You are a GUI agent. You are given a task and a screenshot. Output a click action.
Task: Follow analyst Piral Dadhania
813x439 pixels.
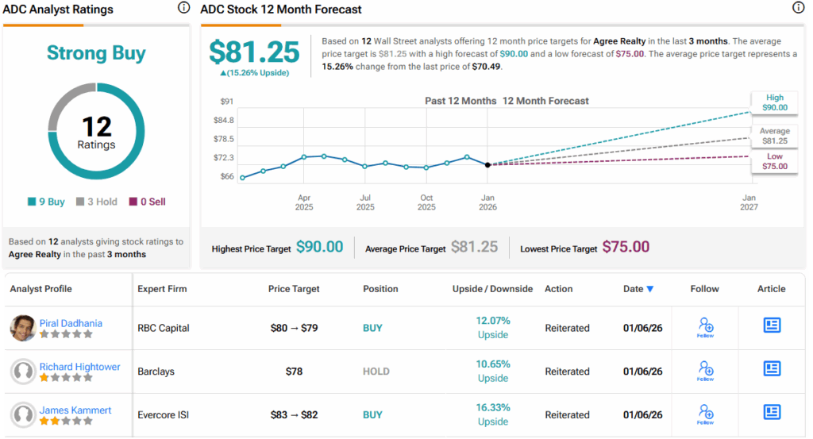pos(705,327)
